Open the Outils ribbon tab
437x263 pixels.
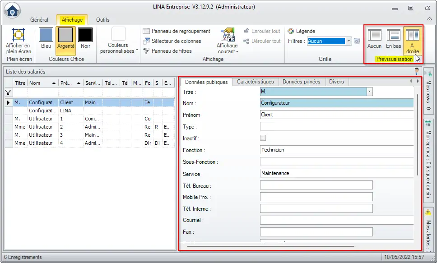[102, 20]
